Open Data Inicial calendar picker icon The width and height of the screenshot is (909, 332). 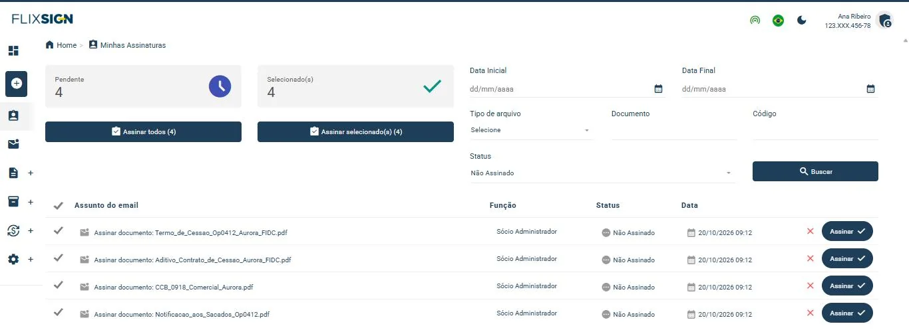(x=658, y=89)
